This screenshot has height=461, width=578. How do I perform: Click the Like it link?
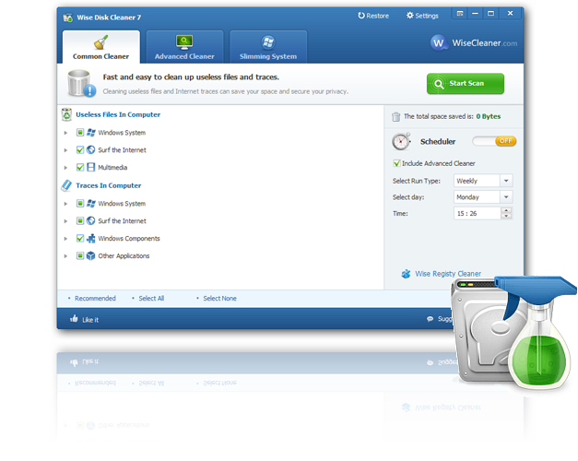click(x=90, y=320)
